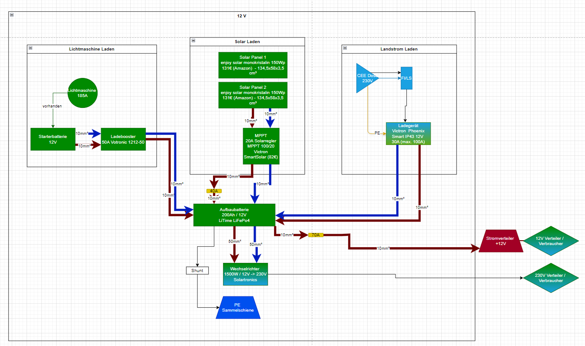Select the Solar Panel 2 block

[x=253, y=95]
